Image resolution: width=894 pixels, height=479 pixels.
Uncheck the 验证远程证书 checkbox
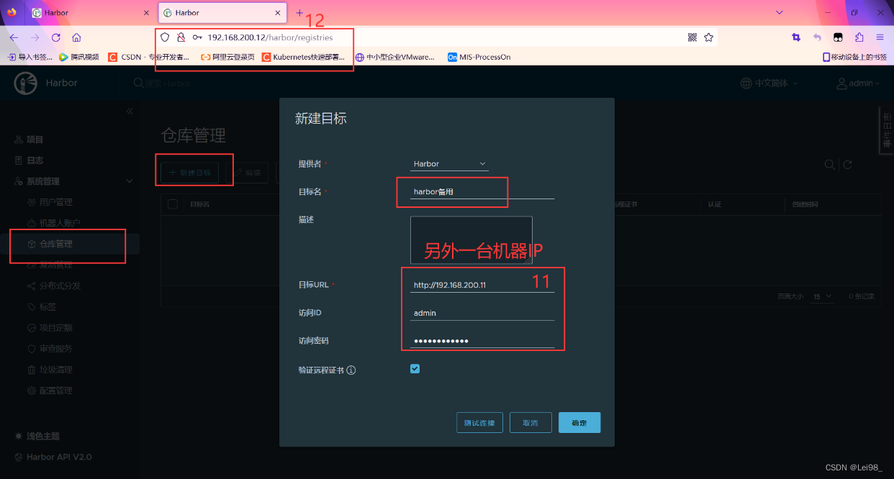point(415,368)
